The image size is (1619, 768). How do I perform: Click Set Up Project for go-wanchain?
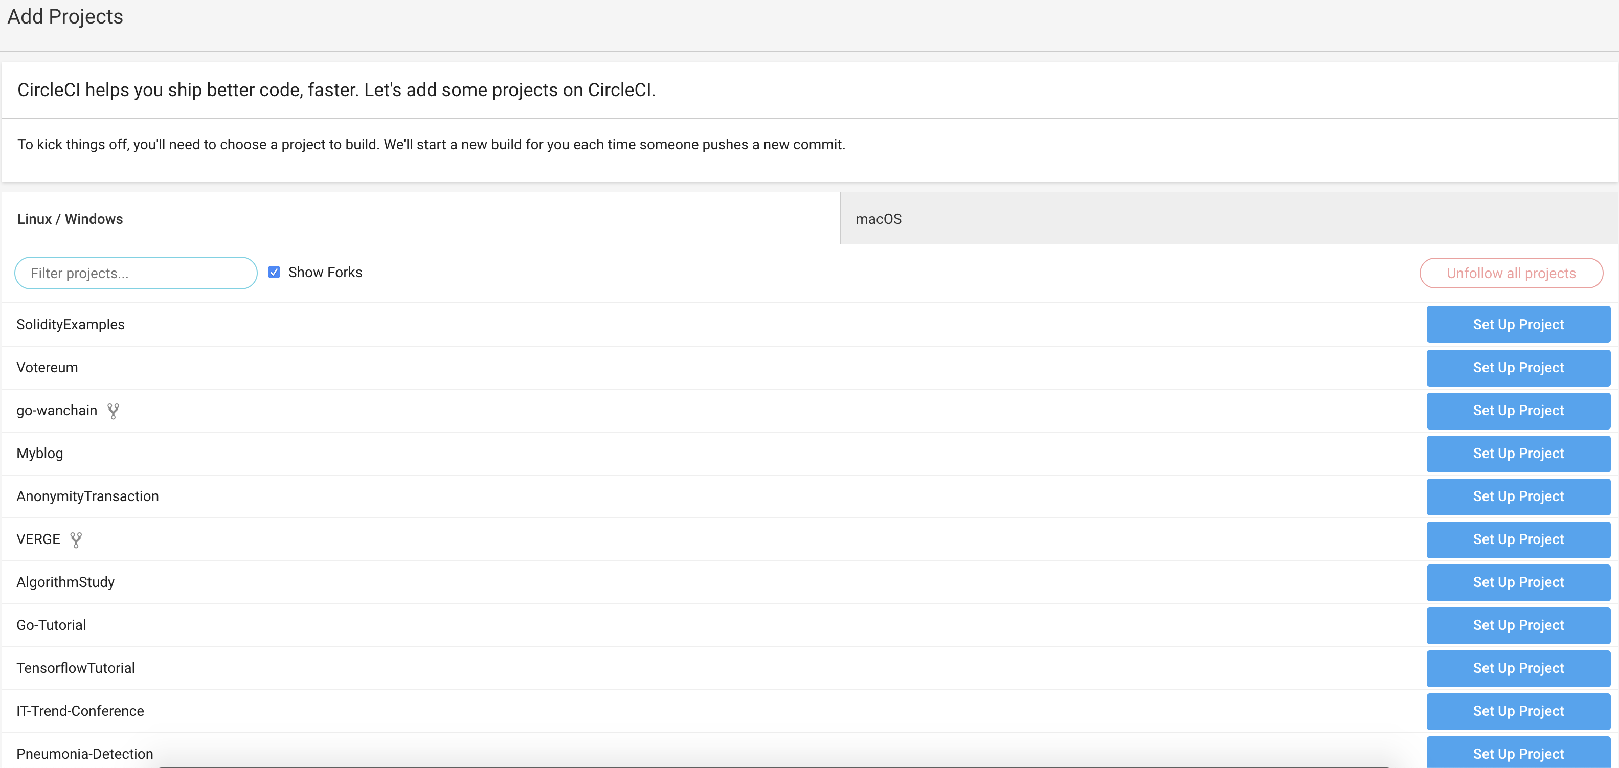tap(1518, 411)
